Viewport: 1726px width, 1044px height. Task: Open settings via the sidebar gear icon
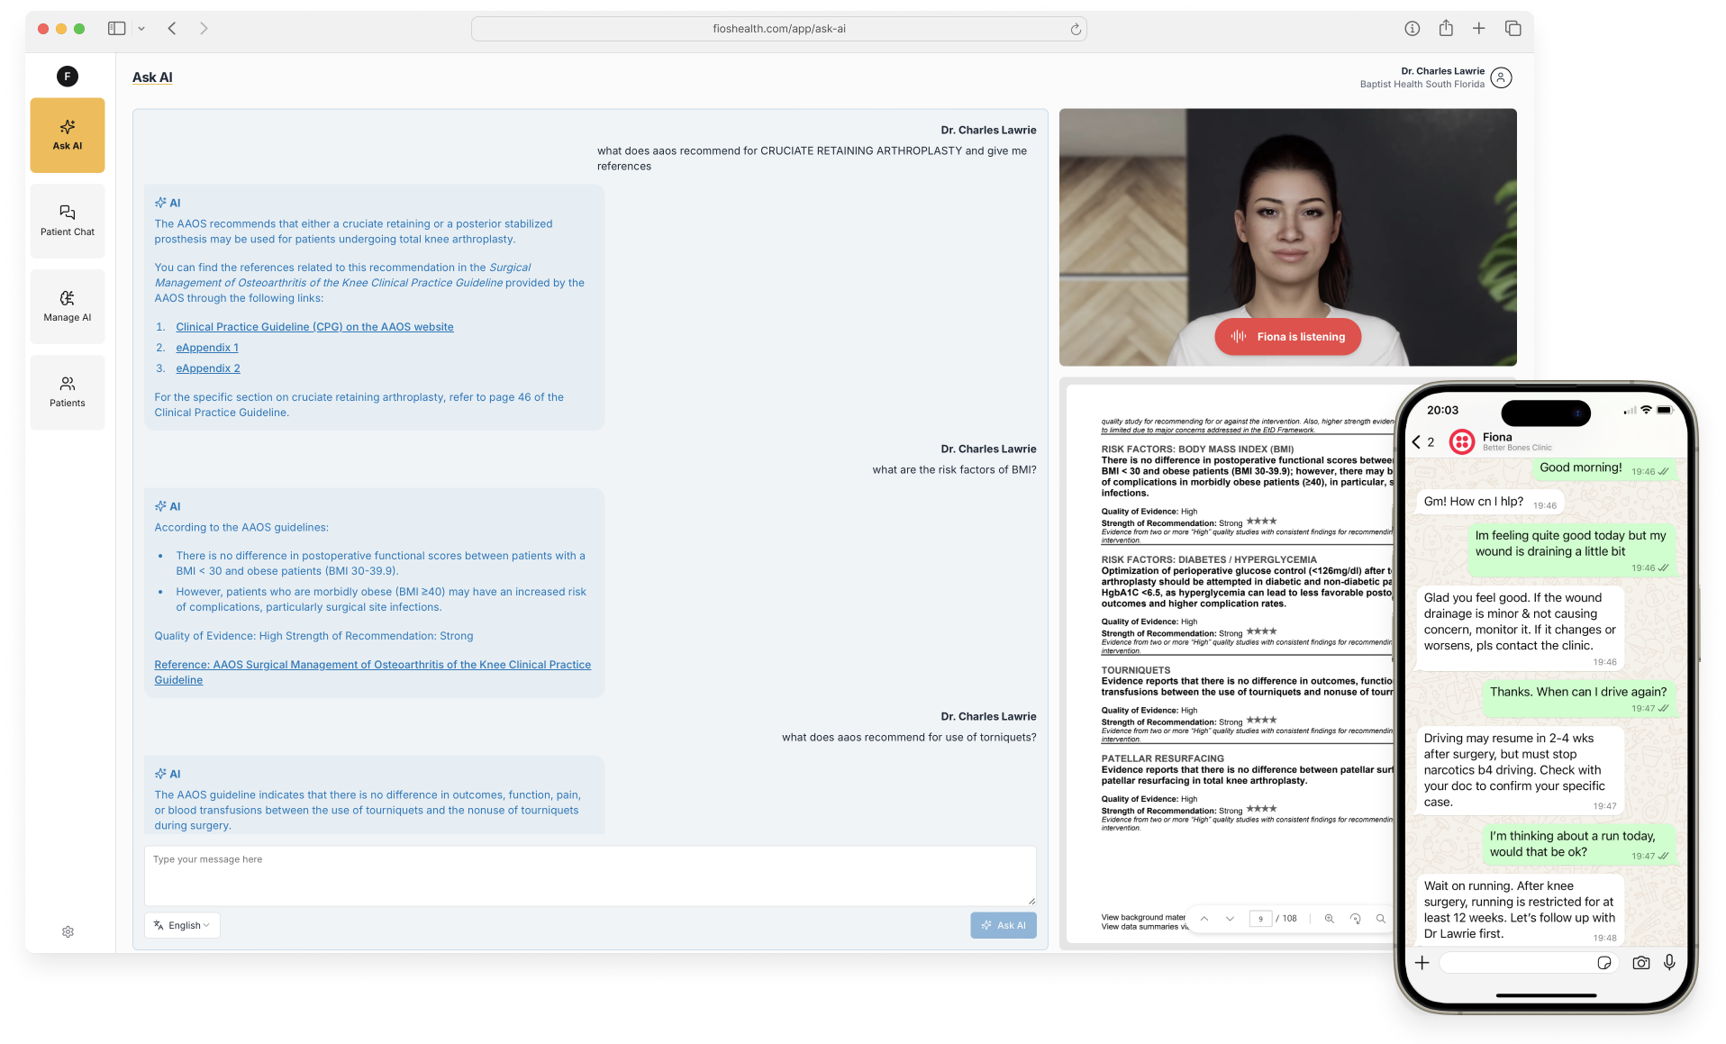68,931
